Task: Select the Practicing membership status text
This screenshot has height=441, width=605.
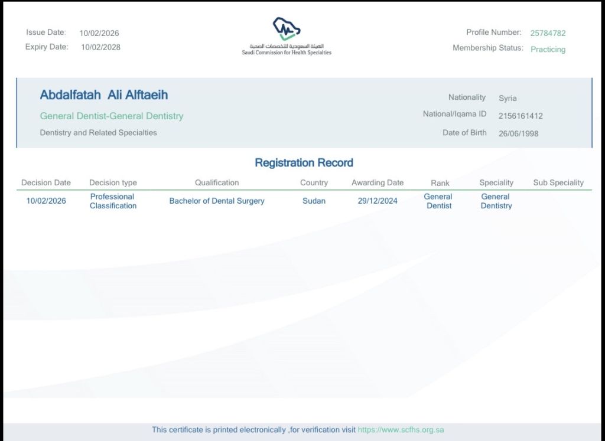Action: (548, 50)
